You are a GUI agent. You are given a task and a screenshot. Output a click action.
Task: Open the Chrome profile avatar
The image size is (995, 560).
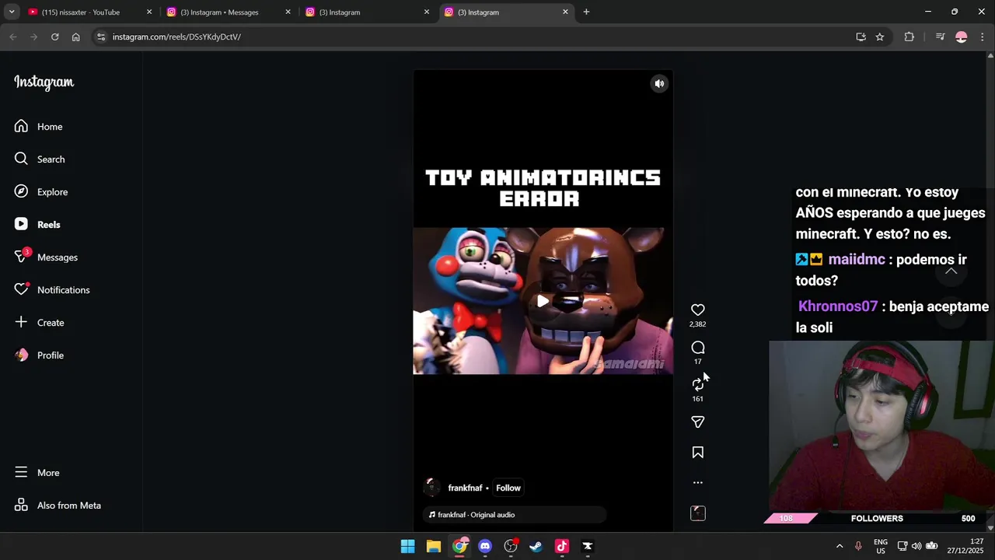(962, 37)
